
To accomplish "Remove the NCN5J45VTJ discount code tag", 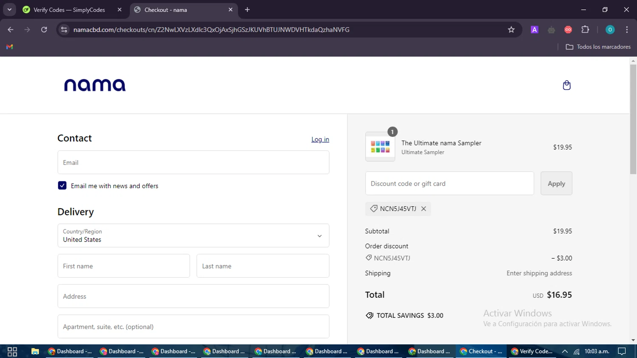I will pyautogui.click(x=423, y=209).
